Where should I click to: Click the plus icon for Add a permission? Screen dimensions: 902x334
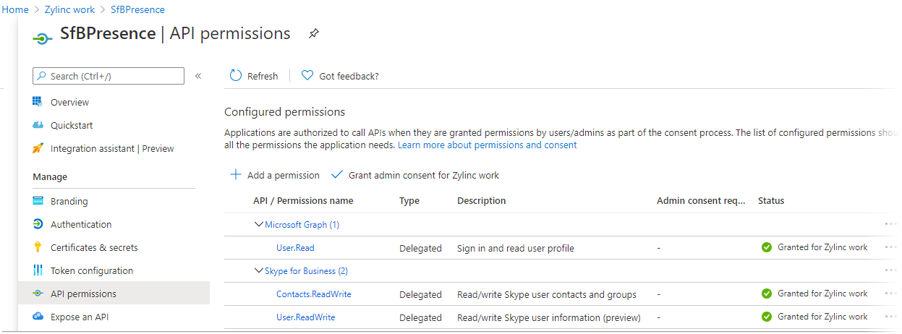click(x=235, y=175)
